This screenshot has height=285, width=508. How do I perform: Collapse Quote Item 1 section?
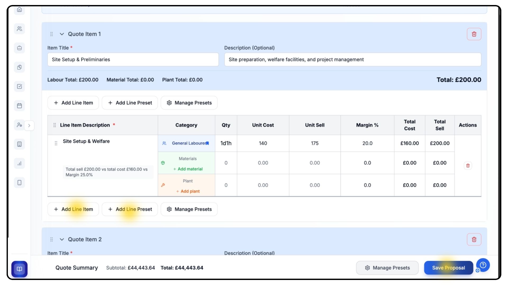coord(62,34)
